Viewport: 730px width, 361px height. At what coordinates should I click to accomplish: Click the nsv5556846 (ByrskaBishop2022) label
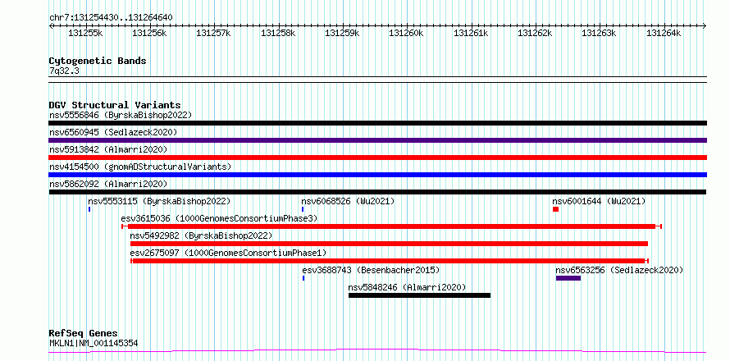coord(121,115)
